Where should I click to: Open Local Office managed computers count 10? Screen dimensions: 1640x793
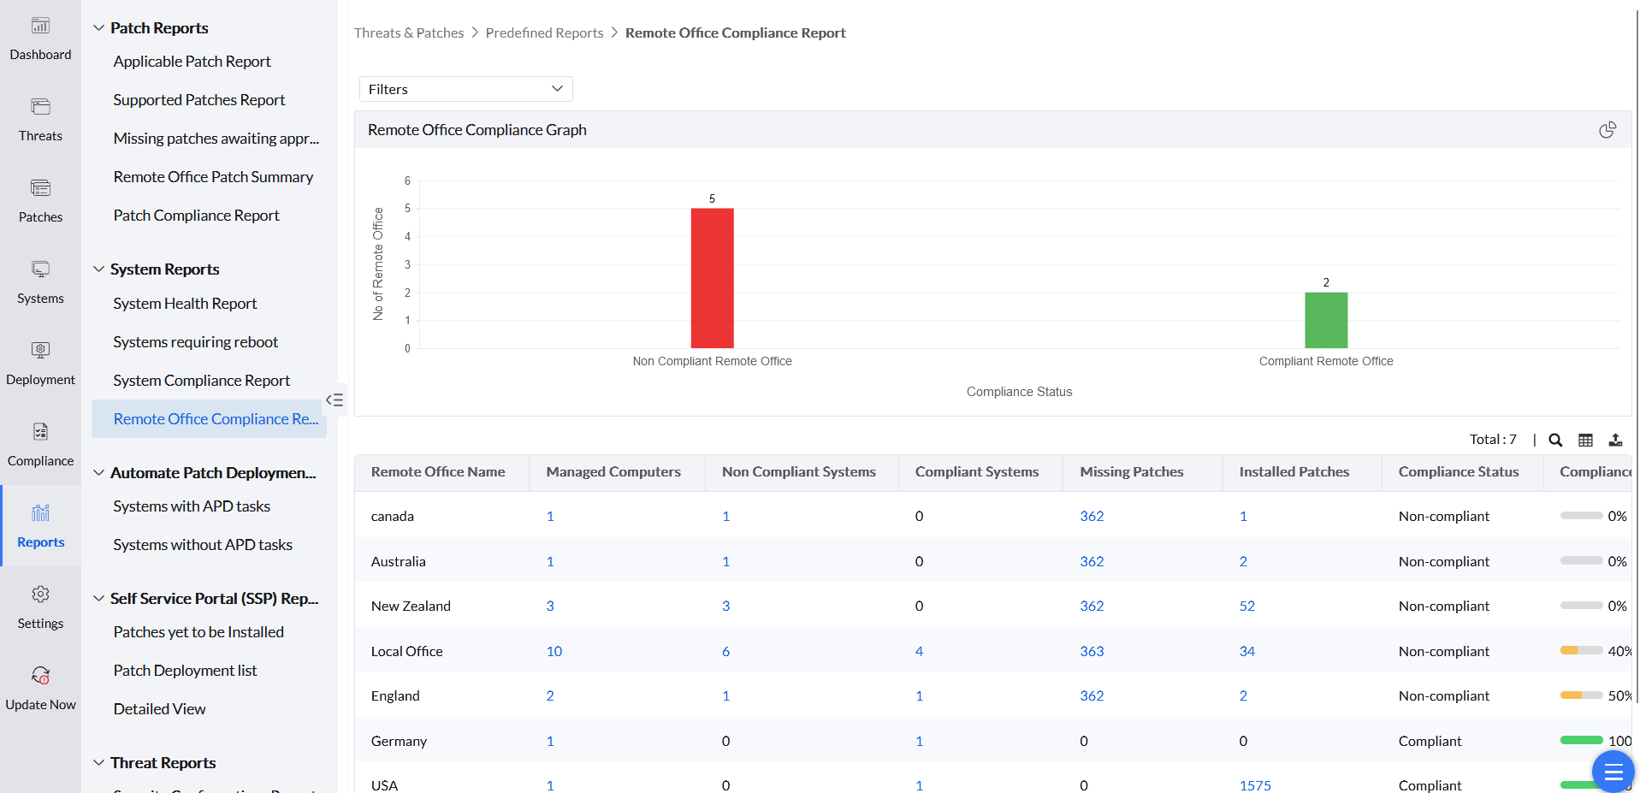point(554,651)
